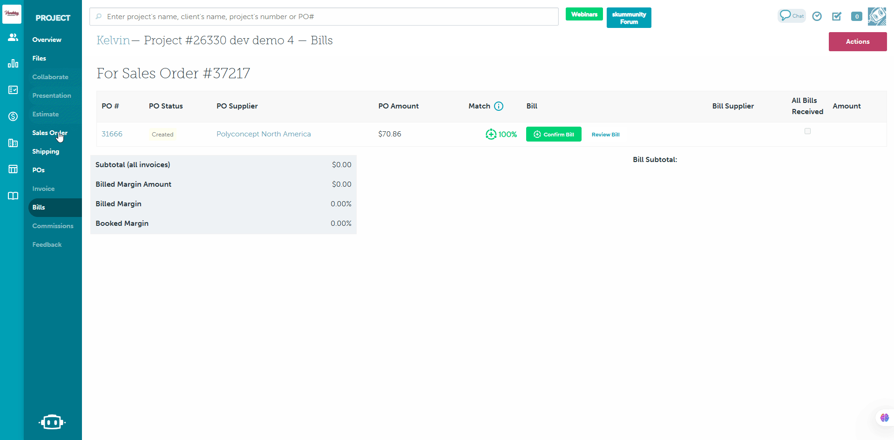Click the dollar sign icon in sidebar
Screen dimensions: 894x440
(13, 116)
